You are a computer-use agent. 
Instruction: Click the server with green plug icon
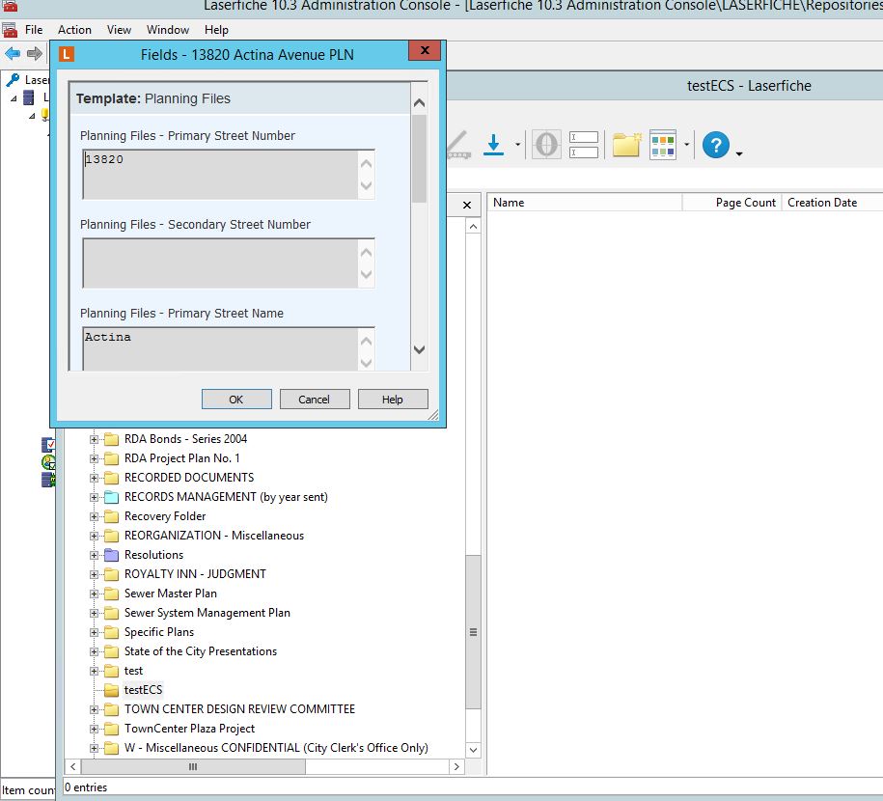pyautogui.click(x=48, y=480)
